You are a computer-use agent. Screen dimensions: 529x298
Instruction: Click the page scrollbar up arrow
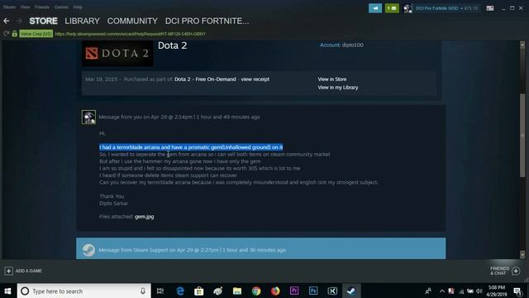point(522,45)
